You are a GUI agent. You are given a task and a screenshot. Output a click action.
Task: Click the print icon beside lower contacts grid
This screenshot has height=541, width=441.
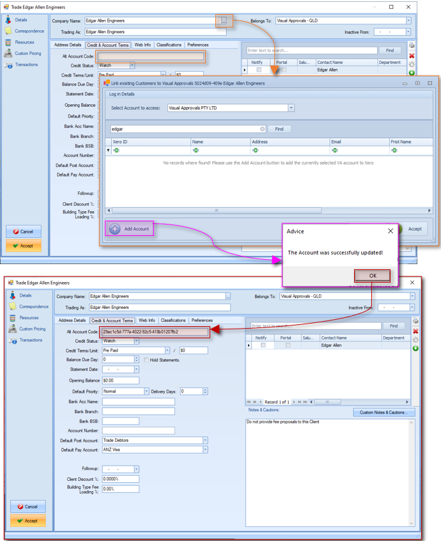415,321
